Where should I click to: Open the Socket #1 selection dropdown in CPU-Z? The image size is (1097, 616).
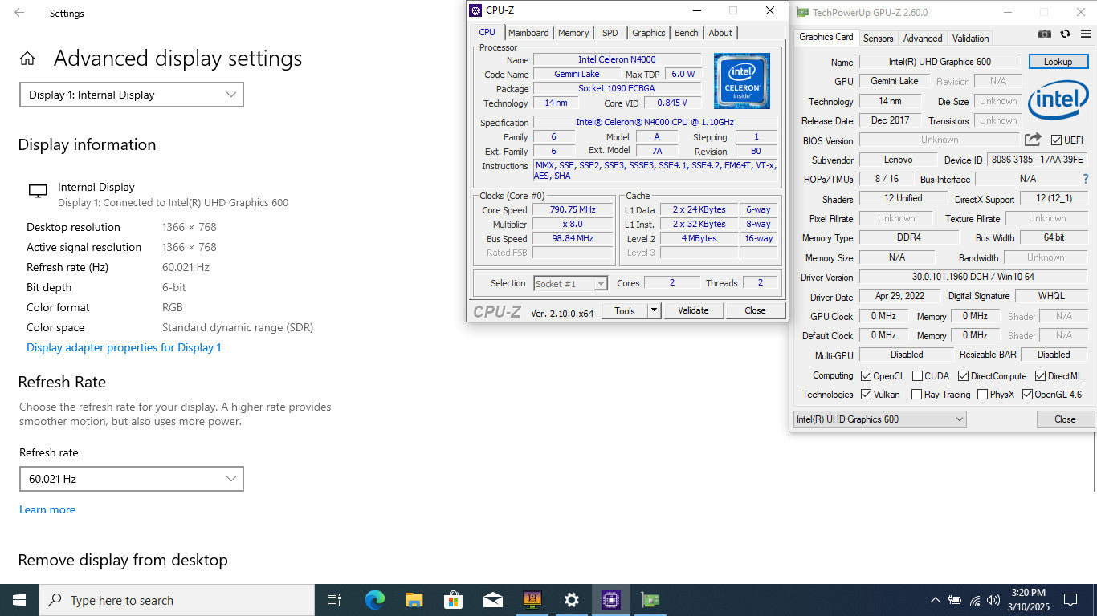pyautogui.click(x=571, y=283)
